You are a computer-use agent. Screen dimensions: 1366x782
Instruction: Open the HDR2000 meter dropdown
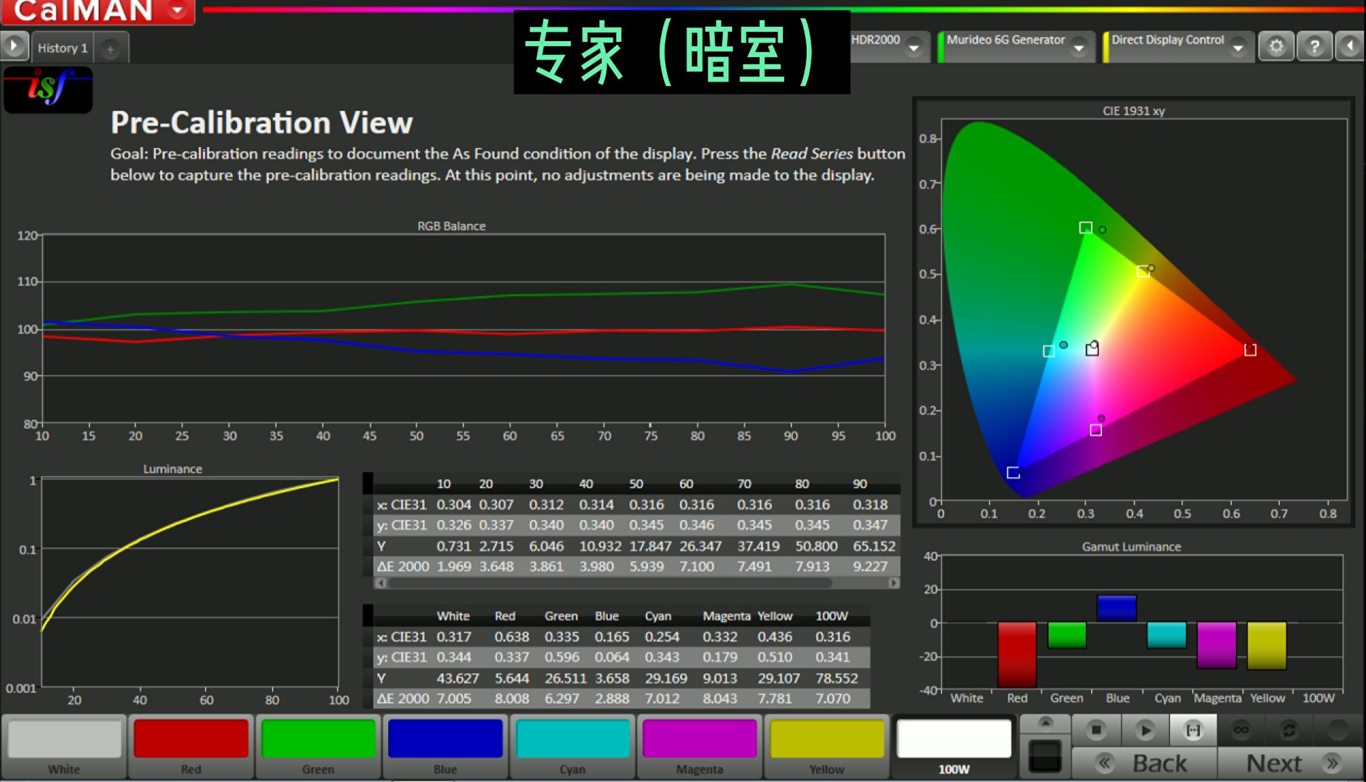[x=913, y=47]
